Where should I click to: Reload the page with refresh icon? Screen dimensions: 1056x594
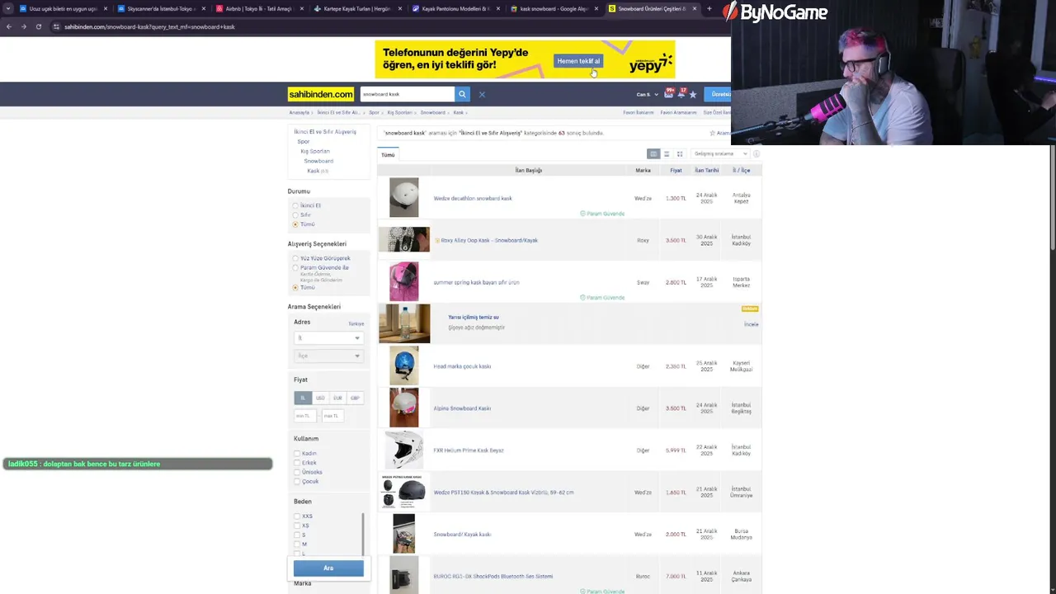[38, 26]
